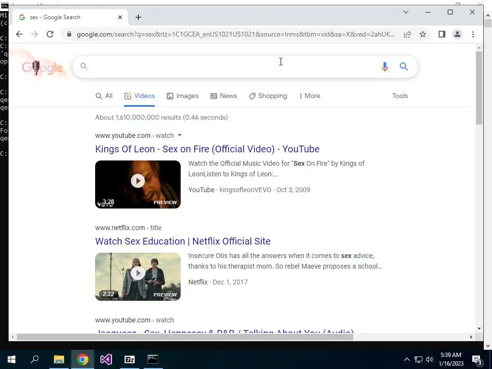The width and height of the screenshot is (492, 369).
Task: Expand the arrow beside www.youtube.com › watch
Action: pyautogui.click(x=180, y=135)
